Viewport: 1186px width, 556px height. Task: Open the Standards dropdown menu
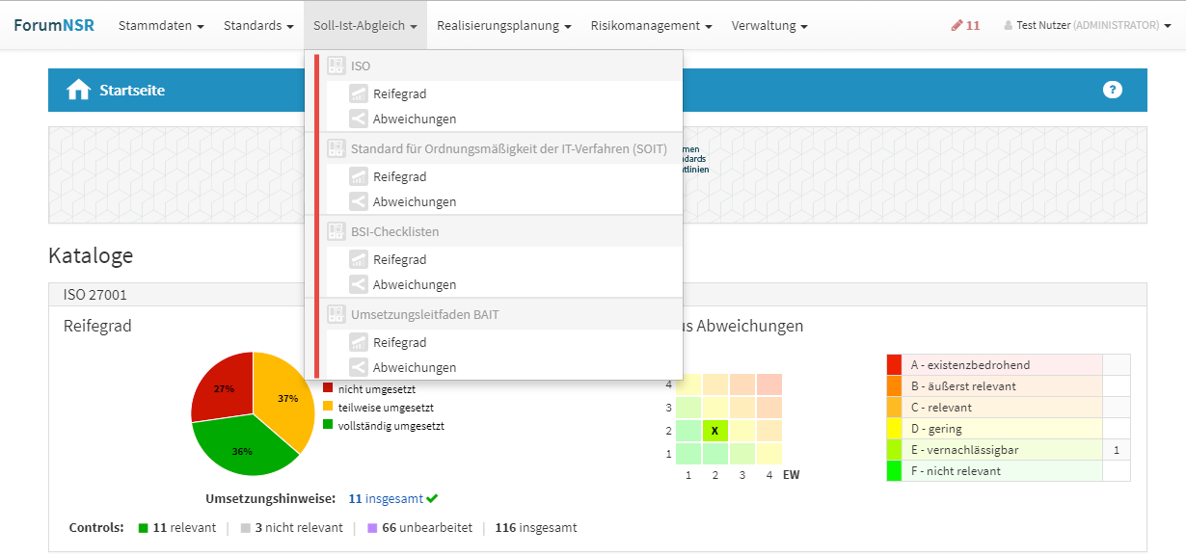(x=258, y=26)
